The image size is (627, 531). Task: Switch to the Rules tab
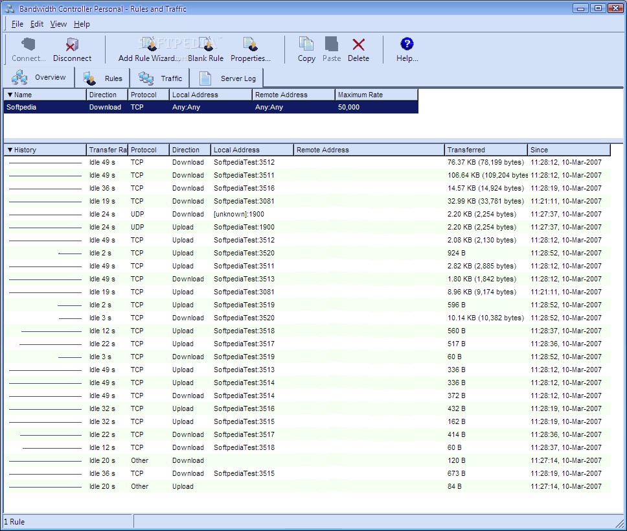pyautogui.click(x=102, y=77)
